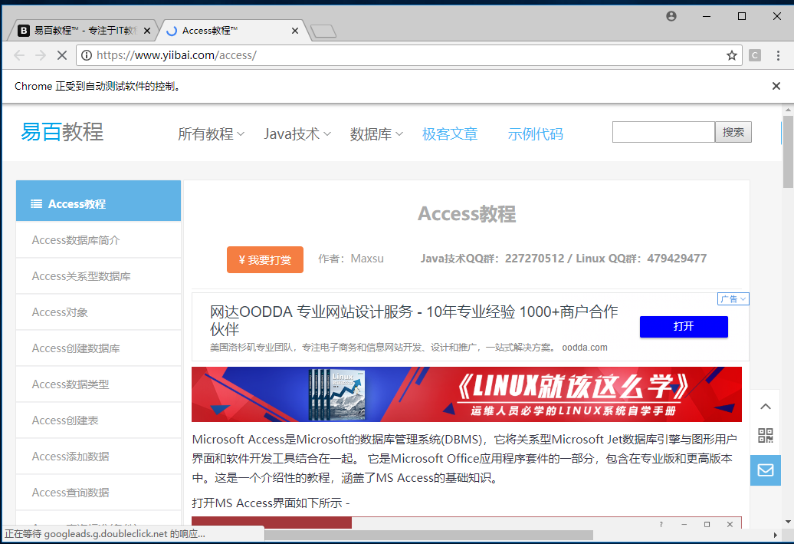
Task: Click the horizontal scrollbar thumb
Action: pyautogui.click(x=428, y=535)
